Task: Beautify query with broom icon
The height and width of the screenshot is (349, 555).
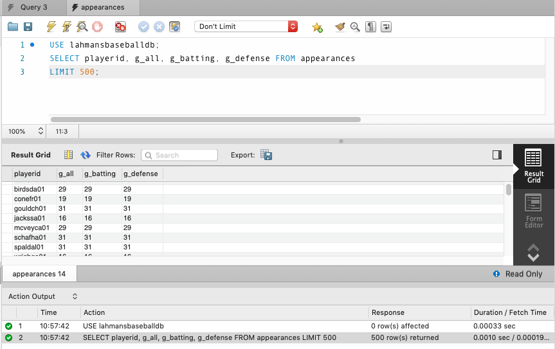Action: click(340, 26)
